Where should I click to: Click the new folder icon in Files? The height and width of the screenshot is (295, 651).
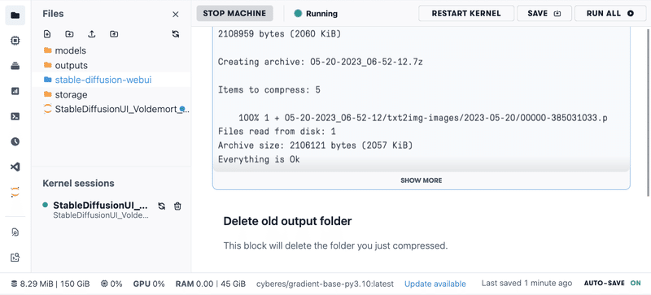point(69,34)
